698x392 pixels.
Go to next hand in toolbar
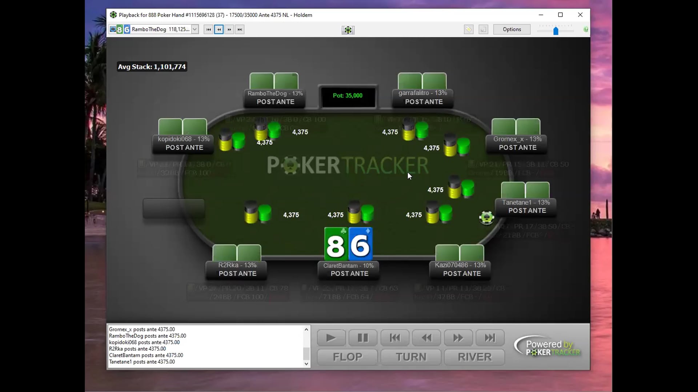coord(229,29)
